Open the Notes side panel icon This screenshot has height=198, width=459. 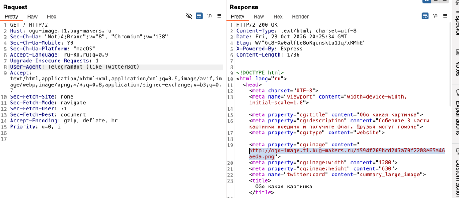(x=458, y=52)
